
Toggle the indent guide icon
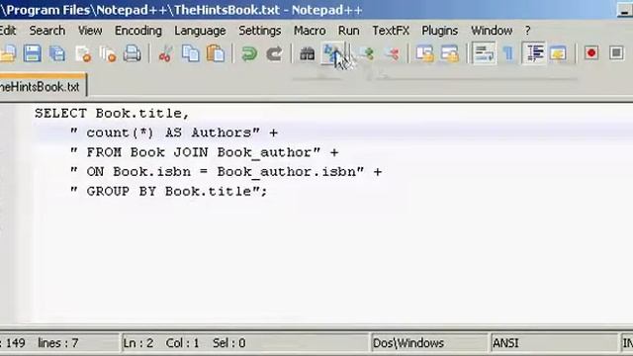click(534, 53)
